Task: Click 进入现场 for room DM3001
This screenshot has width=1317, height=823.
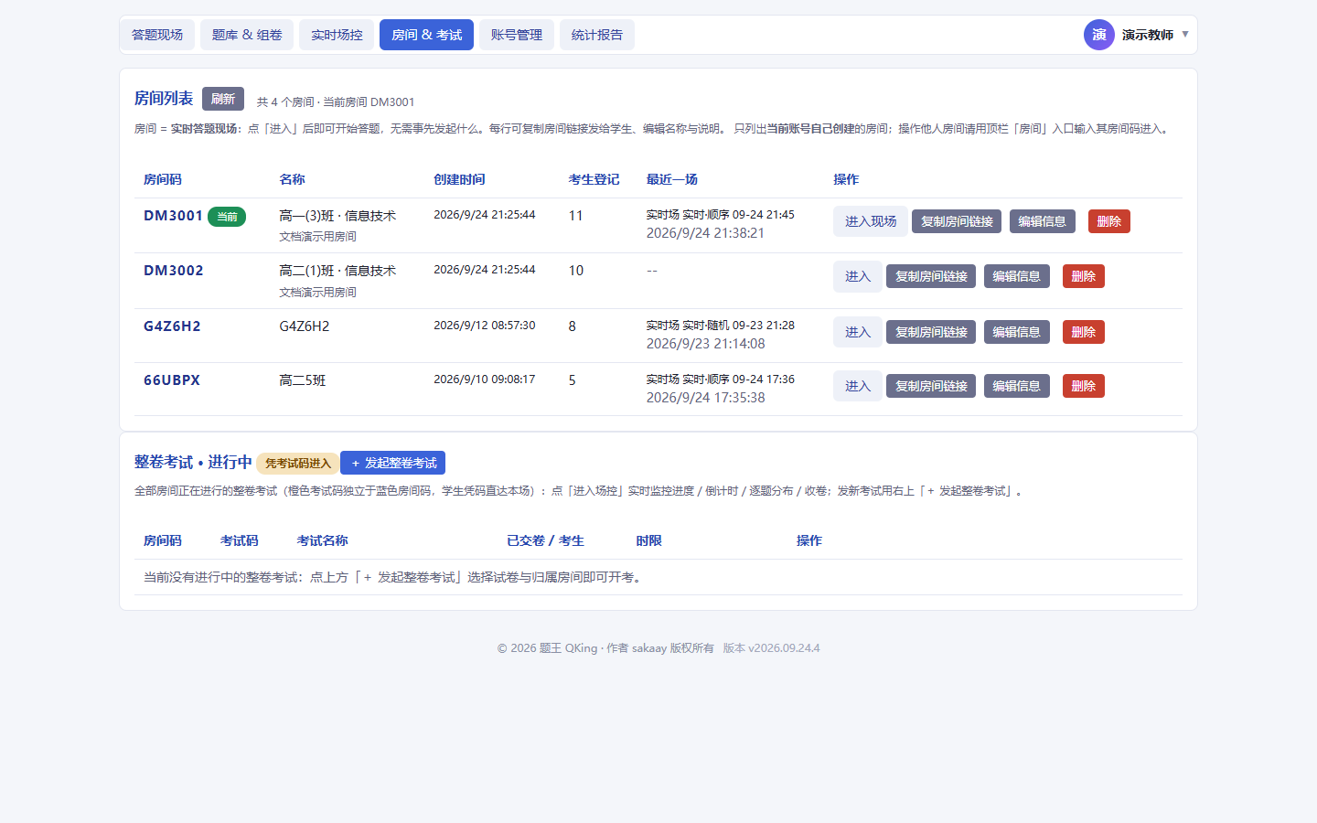Action: [x=871, y=221]
